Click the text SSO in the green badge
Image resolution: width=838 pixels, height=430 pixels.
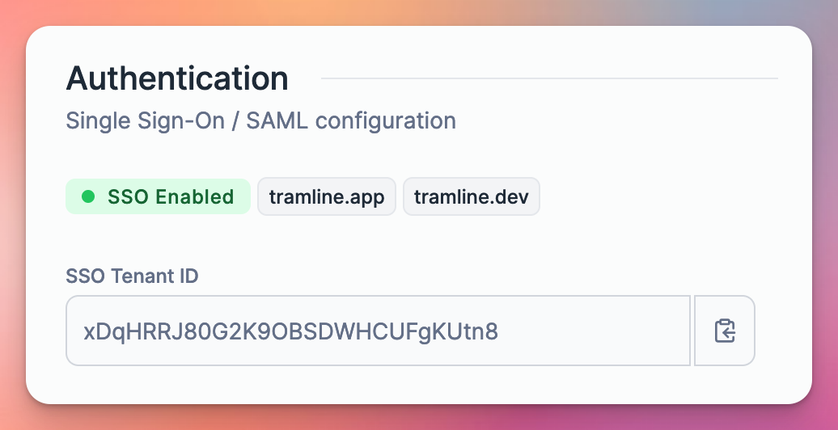(129, 196)
